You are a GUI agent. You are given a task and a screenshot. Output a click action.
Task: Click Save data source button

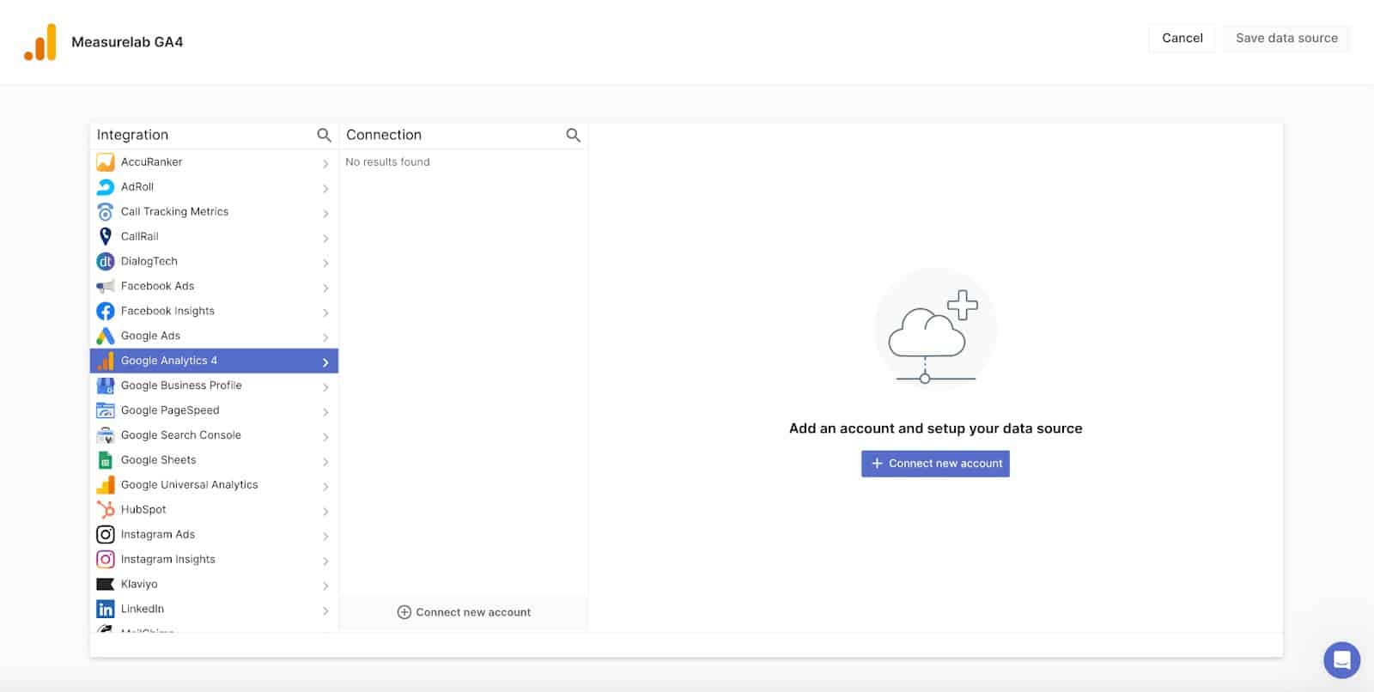coord(1286,38)
